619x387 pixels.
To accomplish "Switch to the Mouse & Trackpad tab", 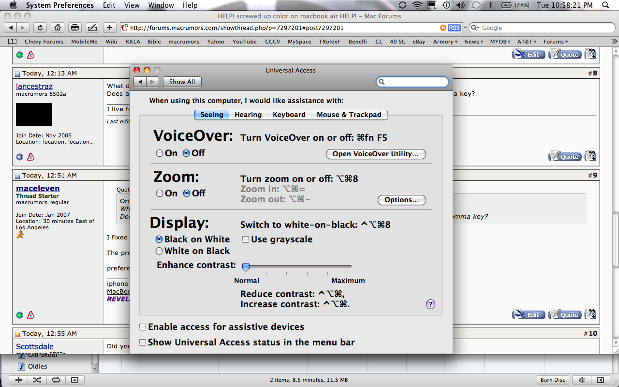I will [x=349, y=115].
